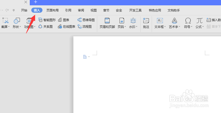Expand the 公式 dropdown arrow
The image size is (221, 113).
tap(203, 27)
